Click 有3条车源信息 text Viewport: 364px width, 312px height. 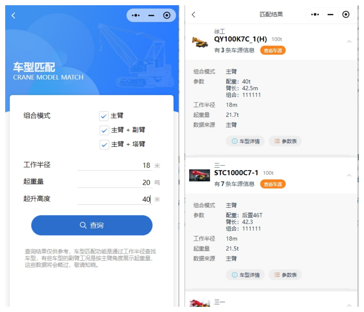pyautogui.click(x=234, y=50)
